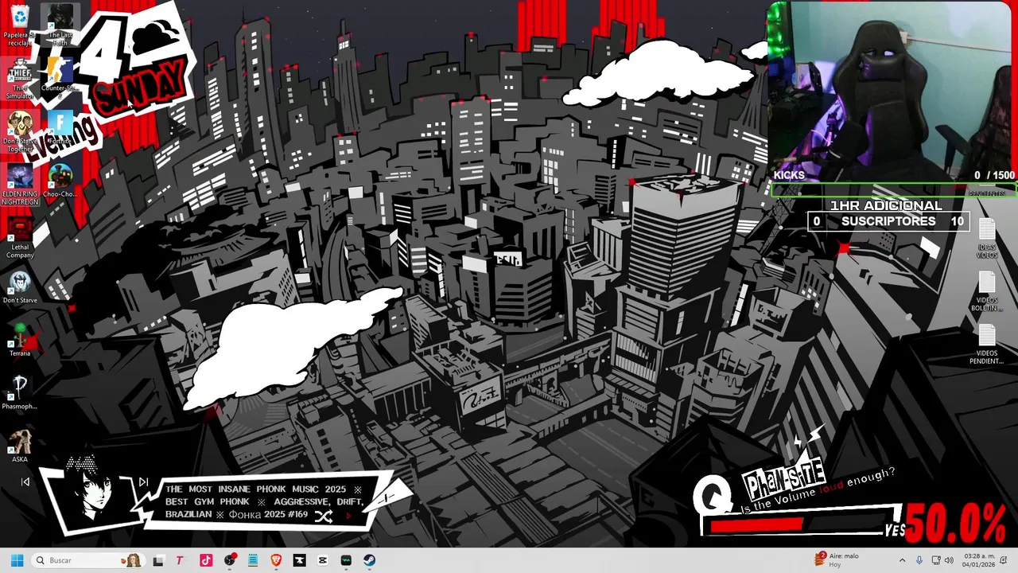Select the Terraria desktop shortcut
1018x573 pixels.
click(19, 341)
